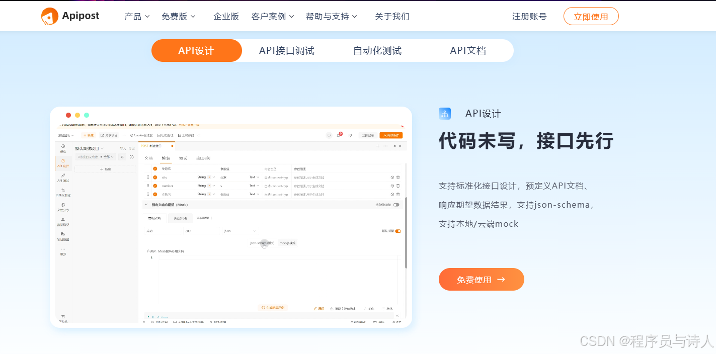
Task: Go to next tab right arrow
Action: 401,146
